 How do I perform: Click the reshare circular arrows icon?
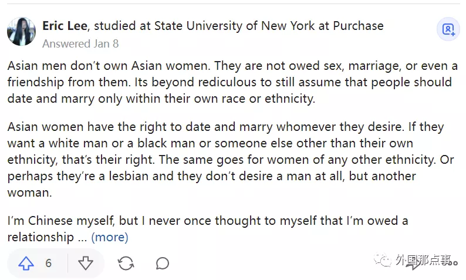coord(126,264)
